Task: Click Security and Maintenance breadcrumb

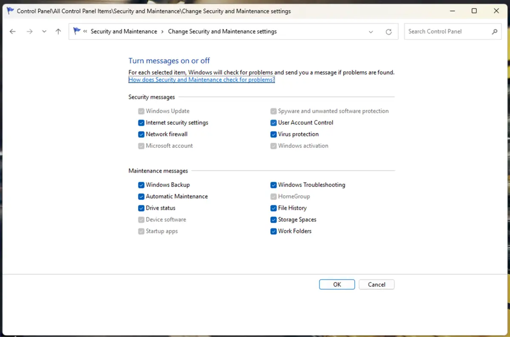Action: coord(124,31)
